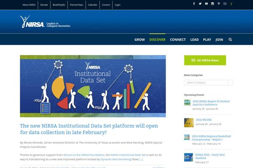Open Contact in top bar
The height and width of the screenshot is (168, 253).
[106, 5]
